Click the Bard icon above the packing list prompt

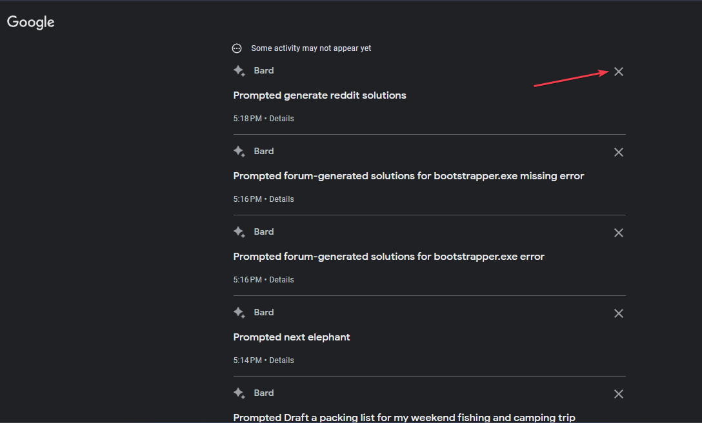point(239,393)
